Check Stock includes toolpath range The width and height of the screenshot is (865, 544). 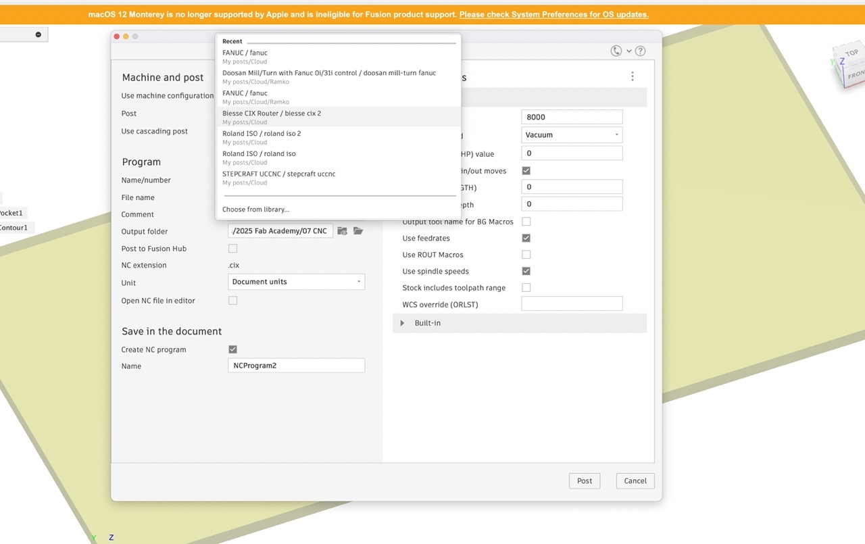(x=526, y=288)
